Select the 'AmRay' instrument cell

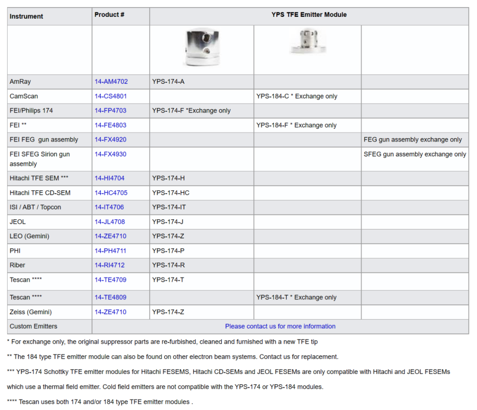click(x=49, y=82)
